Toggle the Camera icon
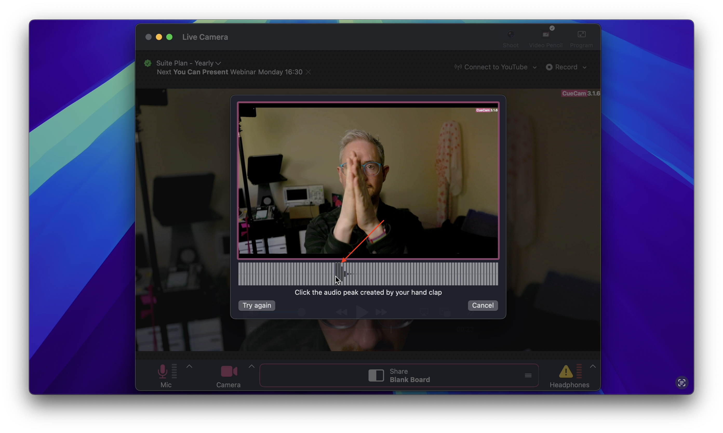Screen dimensions: 723x433 pos(229,371)
